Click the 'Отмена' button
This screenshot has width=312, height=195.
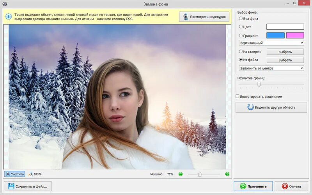coord(291,186)
